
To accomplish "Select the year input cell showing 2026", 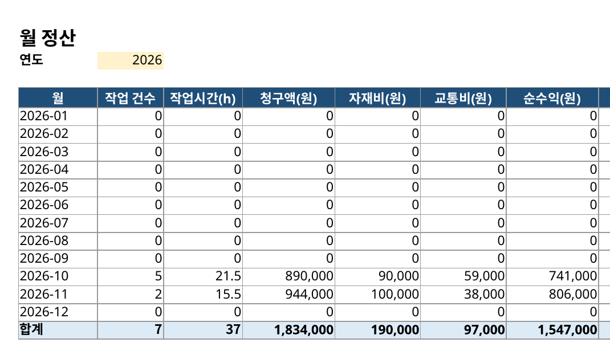I will tap(131, 60).
